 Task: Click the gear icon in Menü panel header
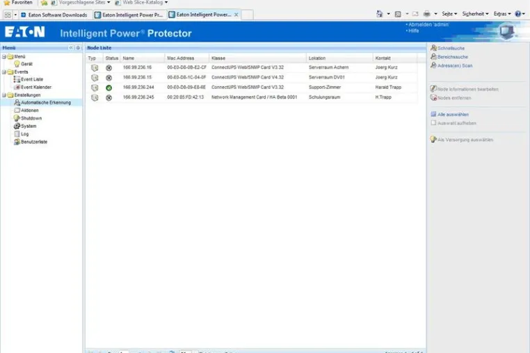[x=78, y=48]
